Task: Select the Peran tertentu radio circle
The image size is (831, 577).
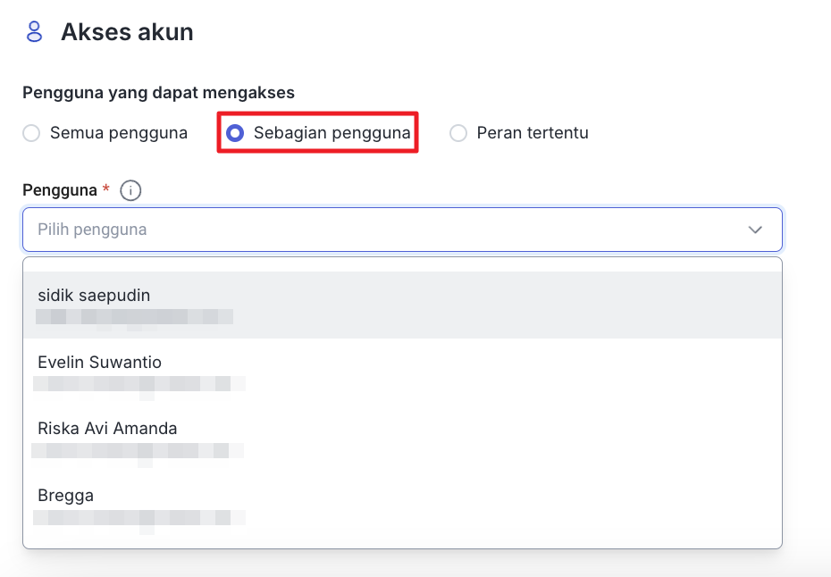Action: tap(458, 134)
